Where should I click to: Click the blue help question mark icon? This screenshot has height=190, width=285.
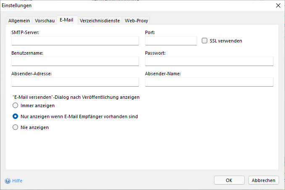tap(8, 181)
